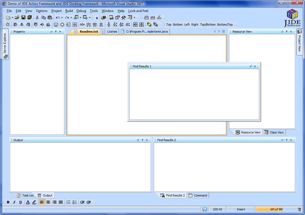This screenshot has width=305, height=215.
Task: Click the Send to Back icon
Action: (x=155, y=24)
